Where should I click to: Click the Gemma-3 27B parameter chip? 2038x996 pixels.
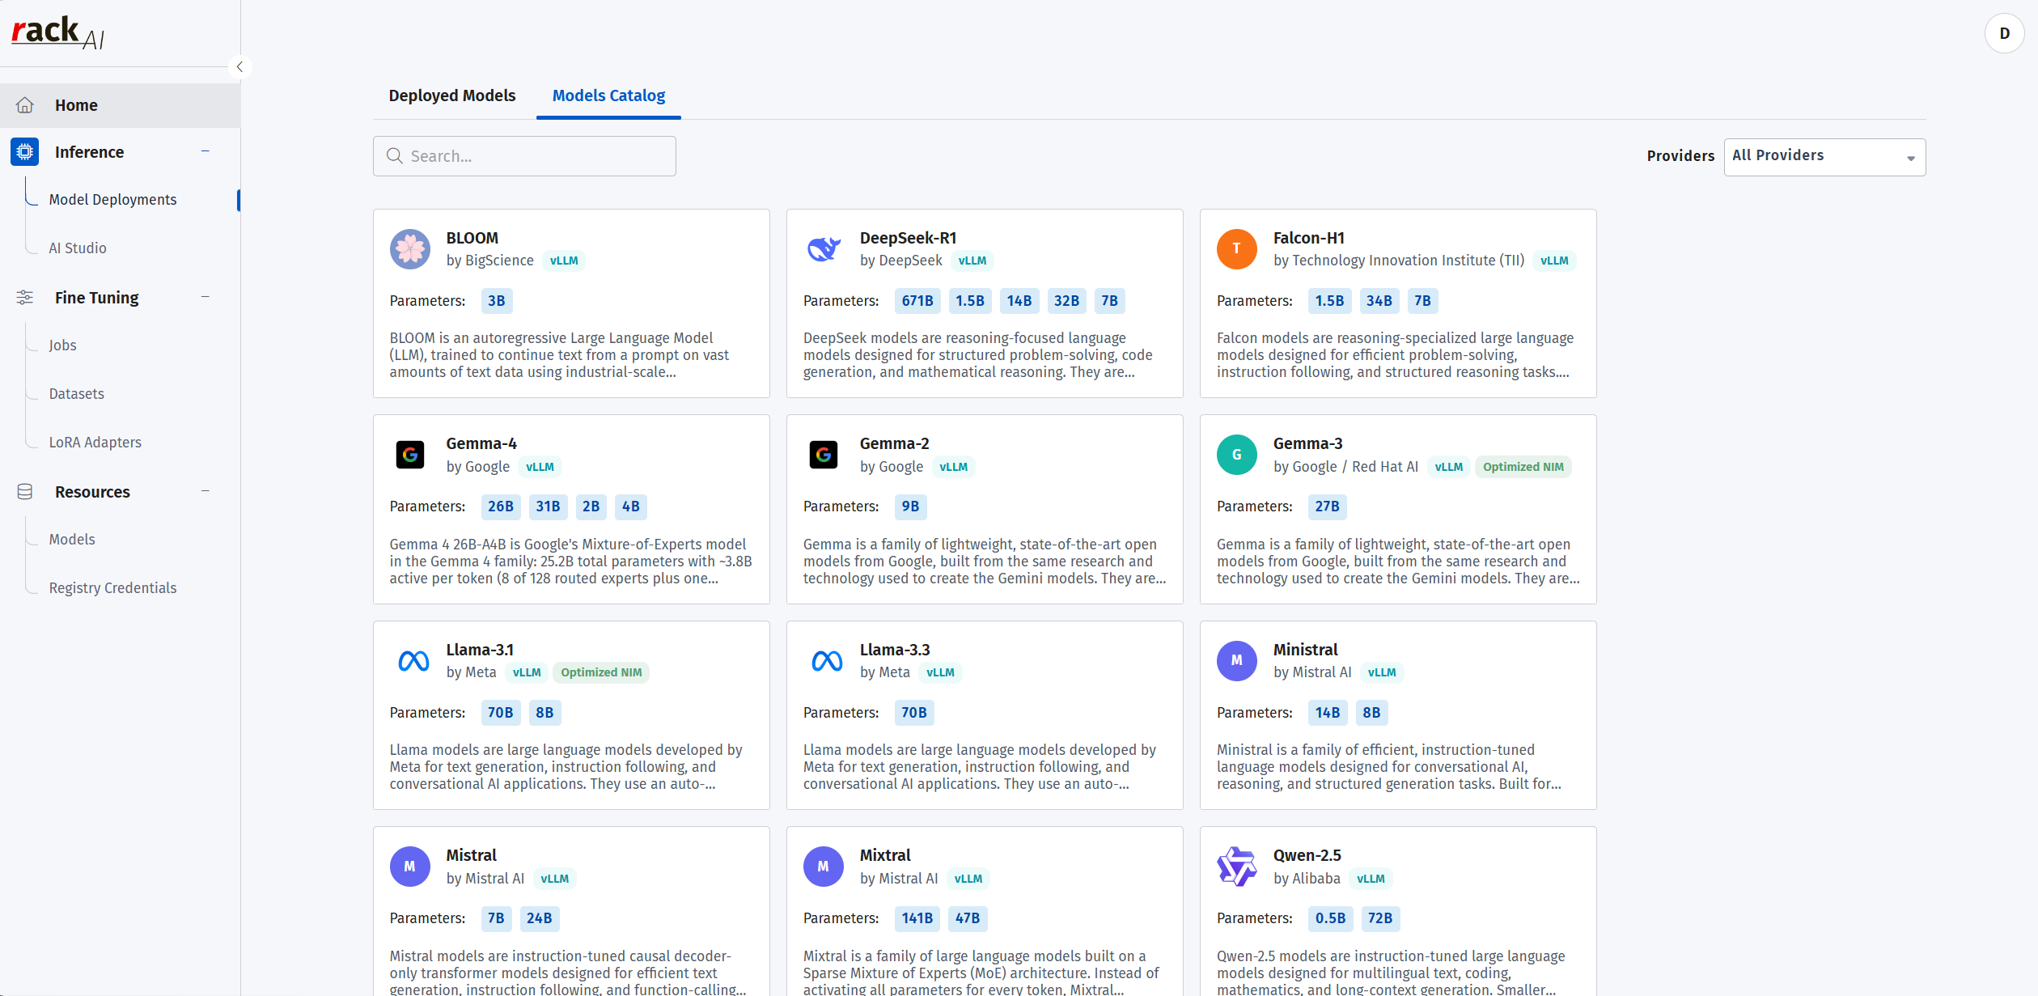pos(1328,506)
